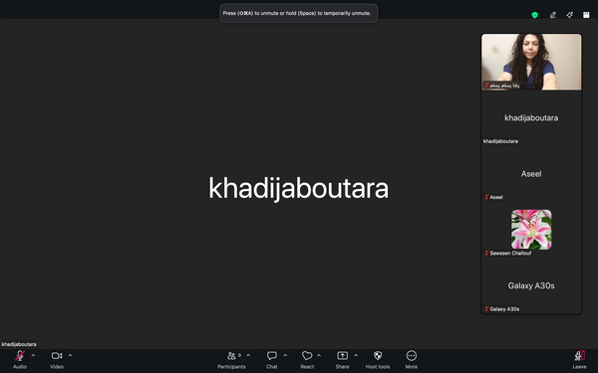The image size is (598, 373).
Task: Expand the arrow beside Participants
Action: point(248,355)
